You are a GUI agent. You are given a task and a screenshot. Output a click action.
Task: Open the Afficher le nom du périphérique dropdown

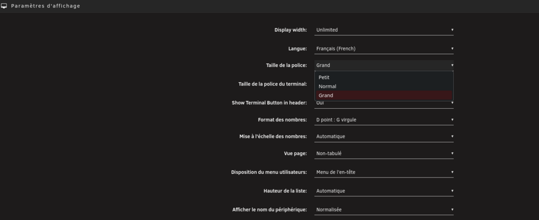click(384, 210)
